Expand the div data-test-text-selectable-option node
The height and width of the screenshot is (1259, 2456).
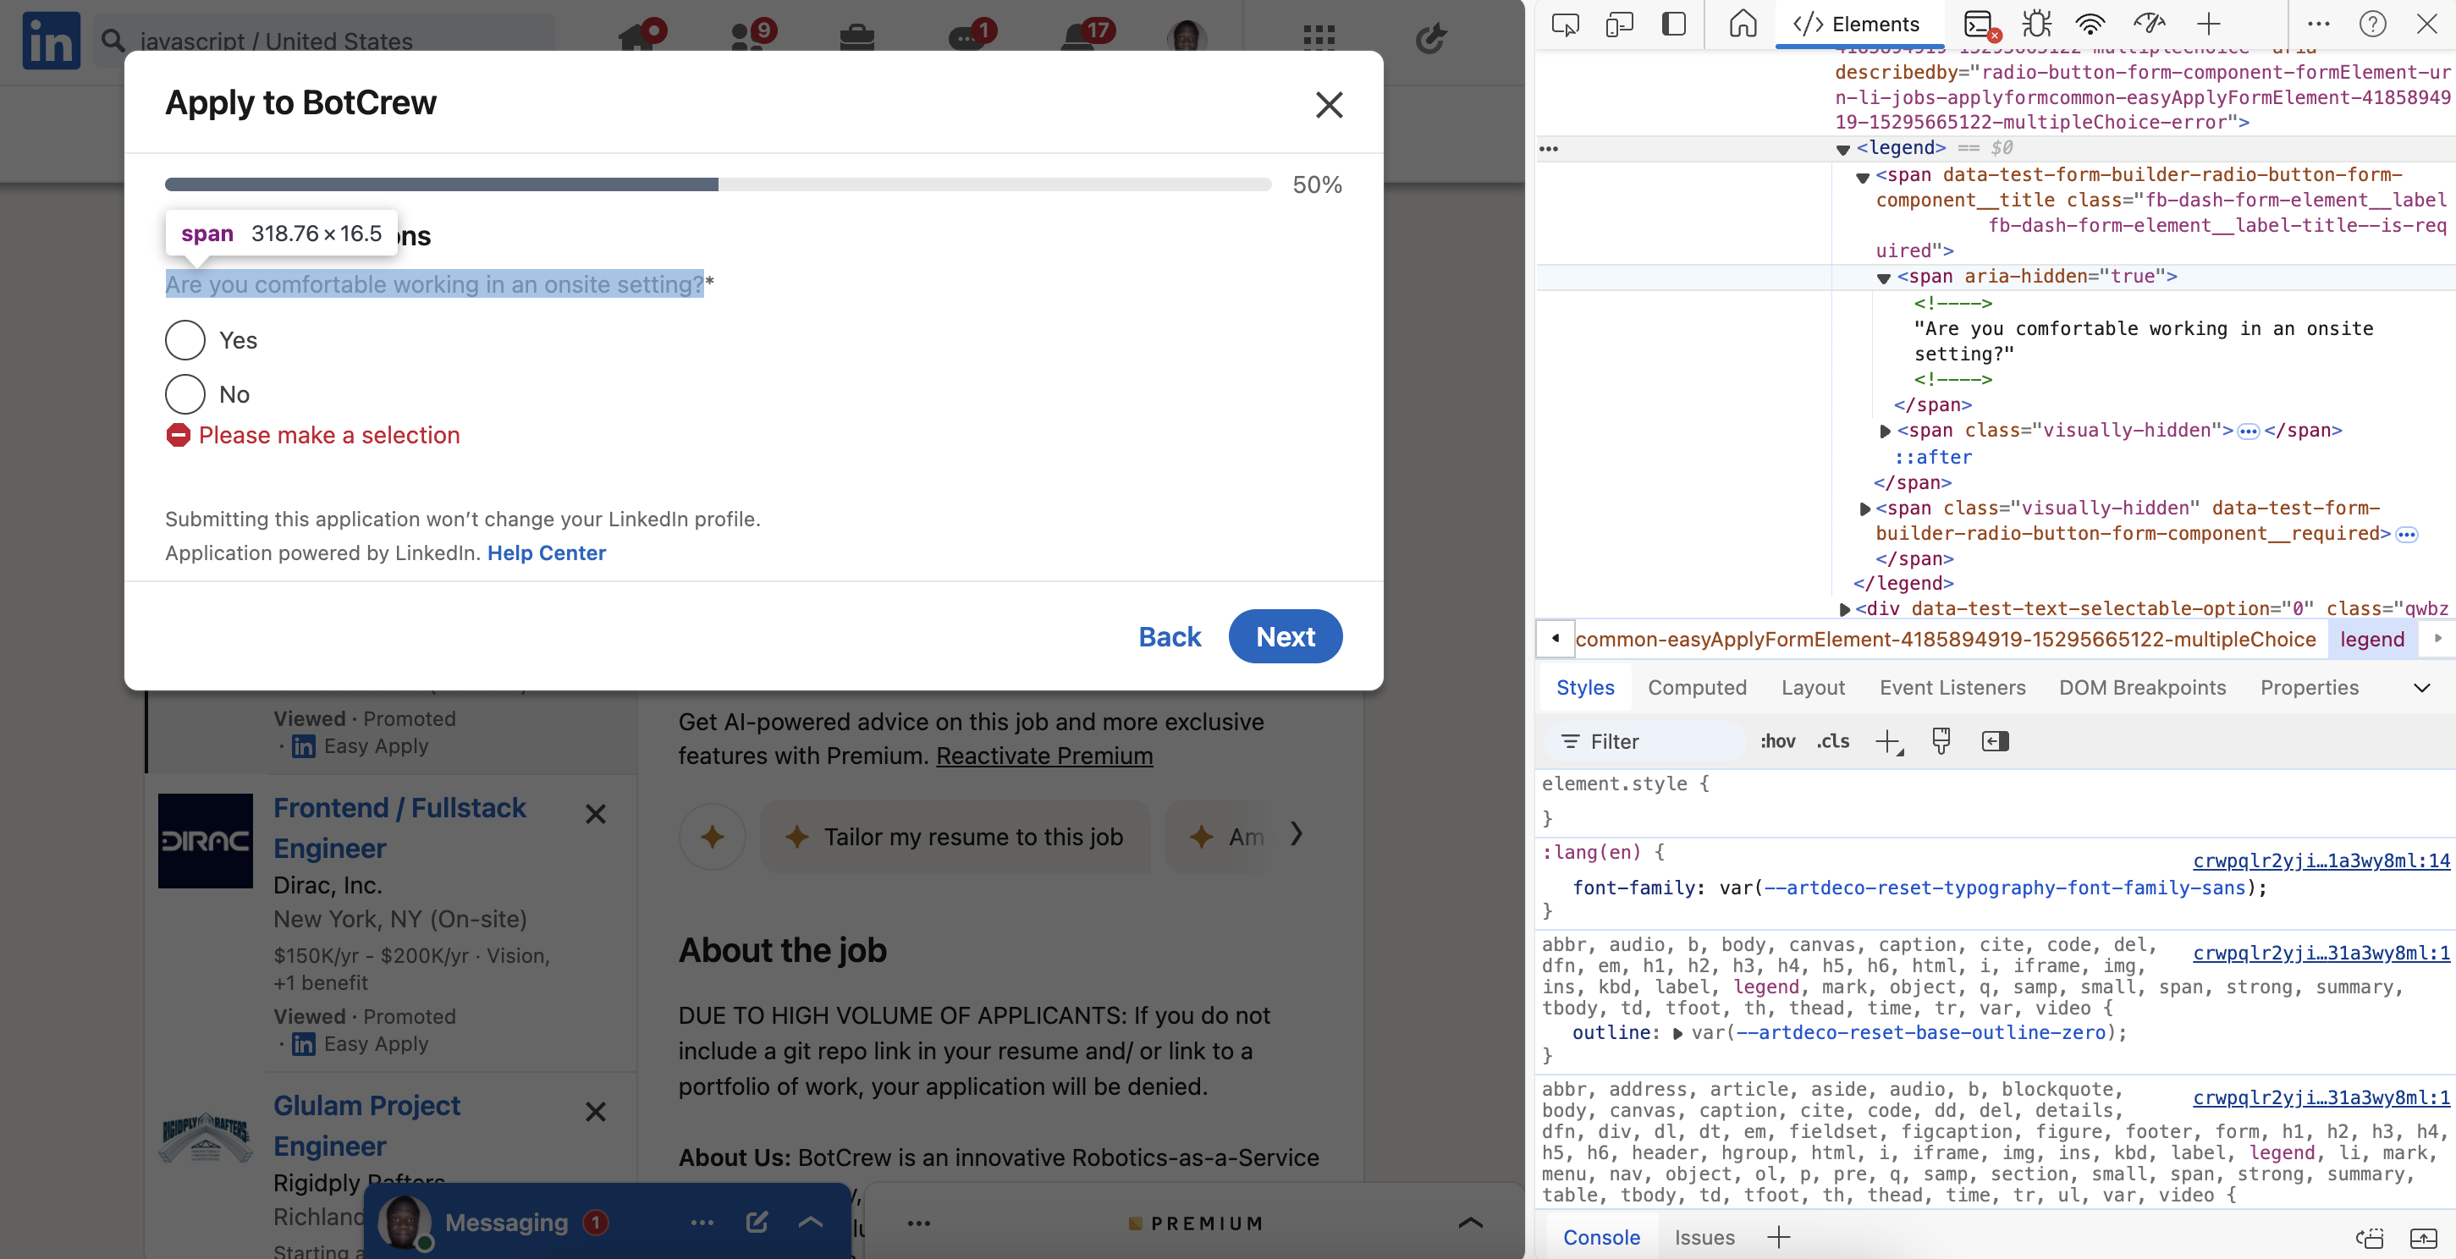pyautogui.click(x=1844, y=610)
